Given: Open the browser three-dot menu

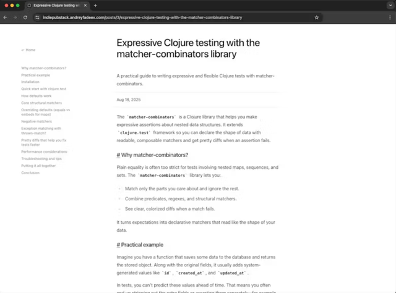Looking at the screenshot, I should point(390,17).
